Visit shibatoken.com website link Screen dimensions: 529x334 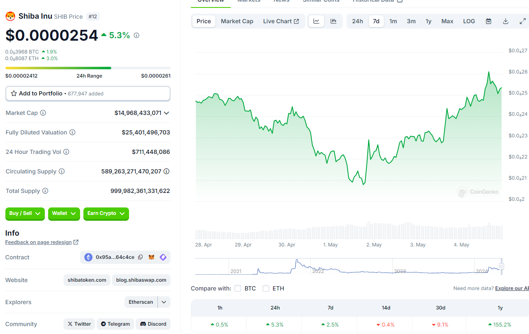click(x=87, y=280)
